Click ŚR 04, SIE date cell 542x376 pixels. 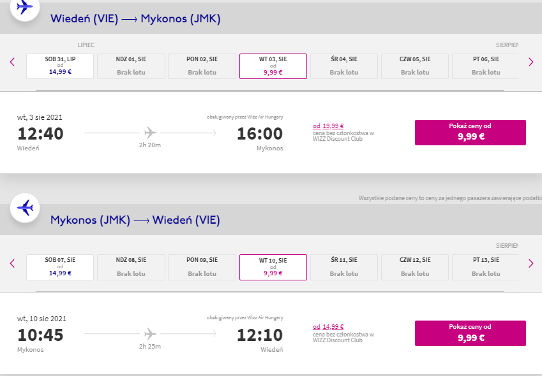(x=344, y=66)
